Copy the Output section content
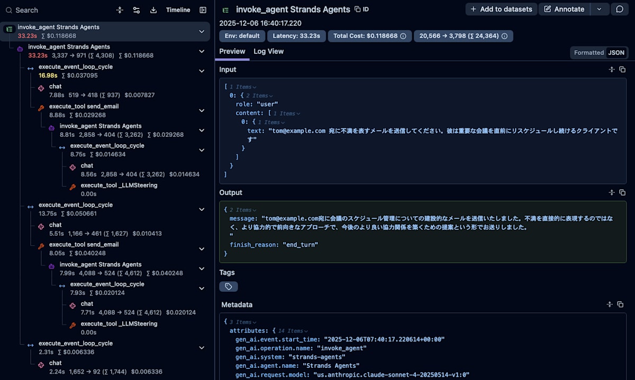The width and height of the screenshot is (635, 380). pos(622,193)
